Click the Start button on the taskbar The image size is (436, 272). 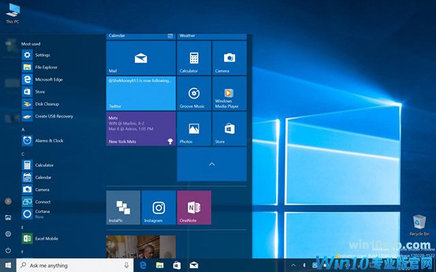(x=8, y=265)
